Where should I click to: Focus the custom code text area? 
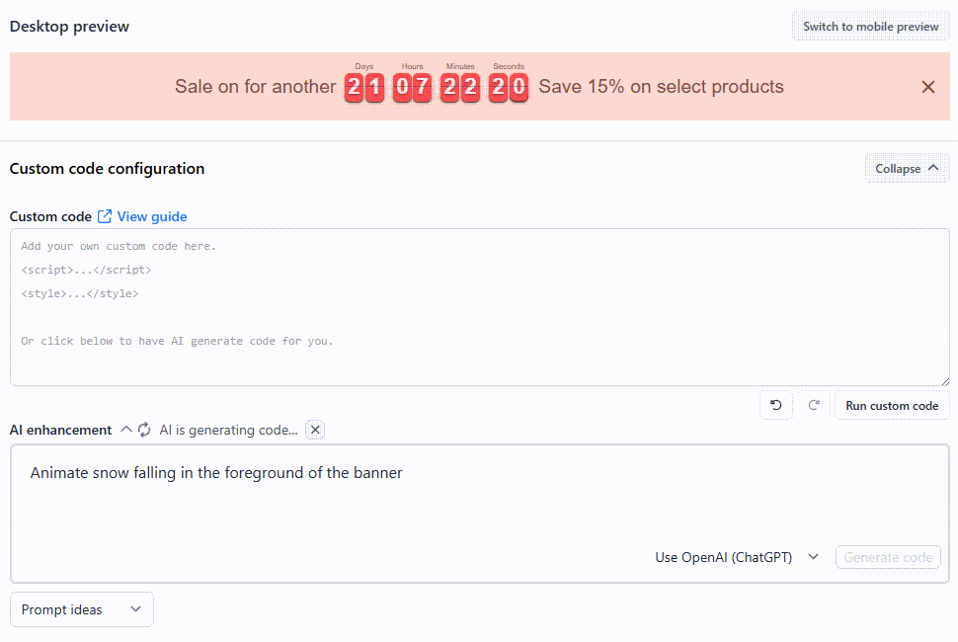[480, 307]
